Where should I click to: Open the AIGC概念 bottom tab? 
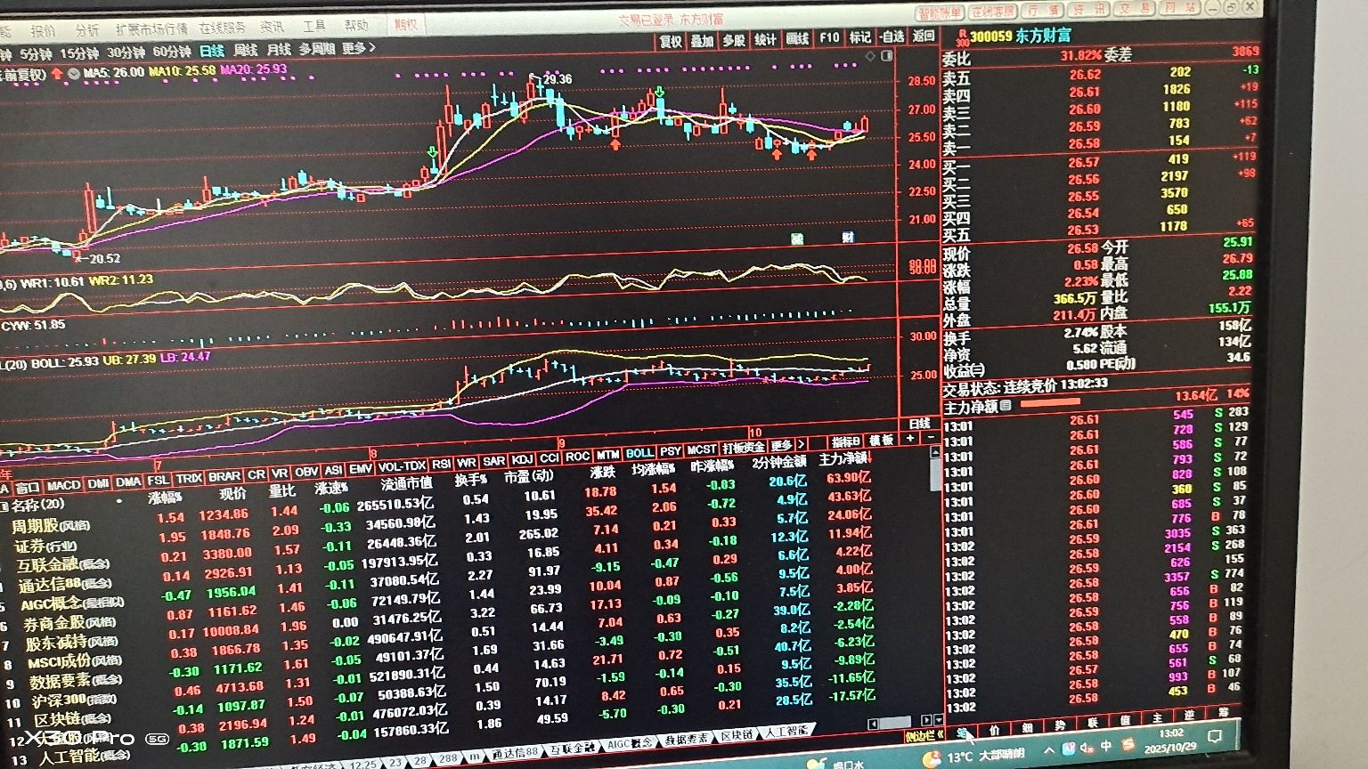click(630, 744)
